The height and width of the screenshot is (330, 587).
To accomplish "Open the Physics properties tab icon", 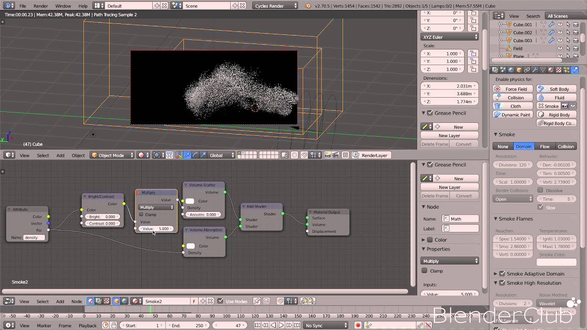I will click(x=575, y=70).
